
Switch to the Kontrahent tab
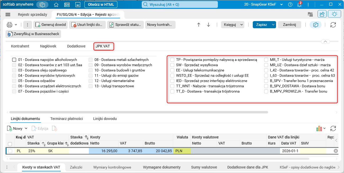20,46
